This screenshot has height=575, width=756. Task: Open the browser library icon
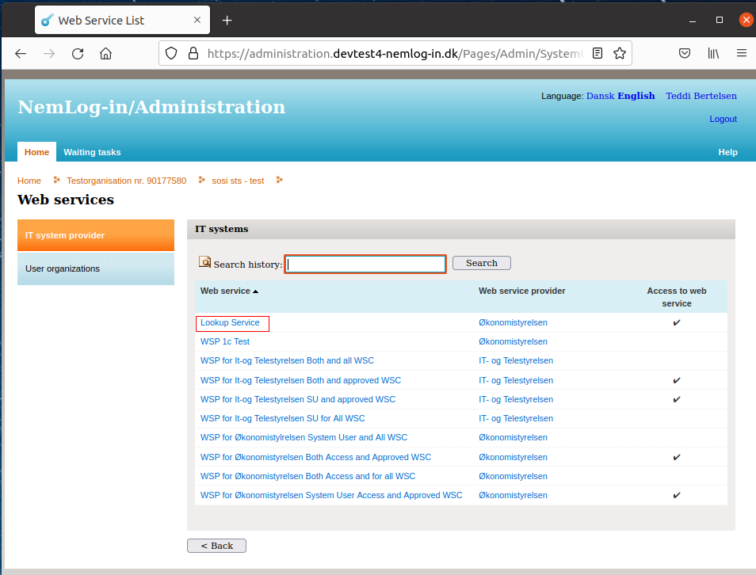[713, 54]
